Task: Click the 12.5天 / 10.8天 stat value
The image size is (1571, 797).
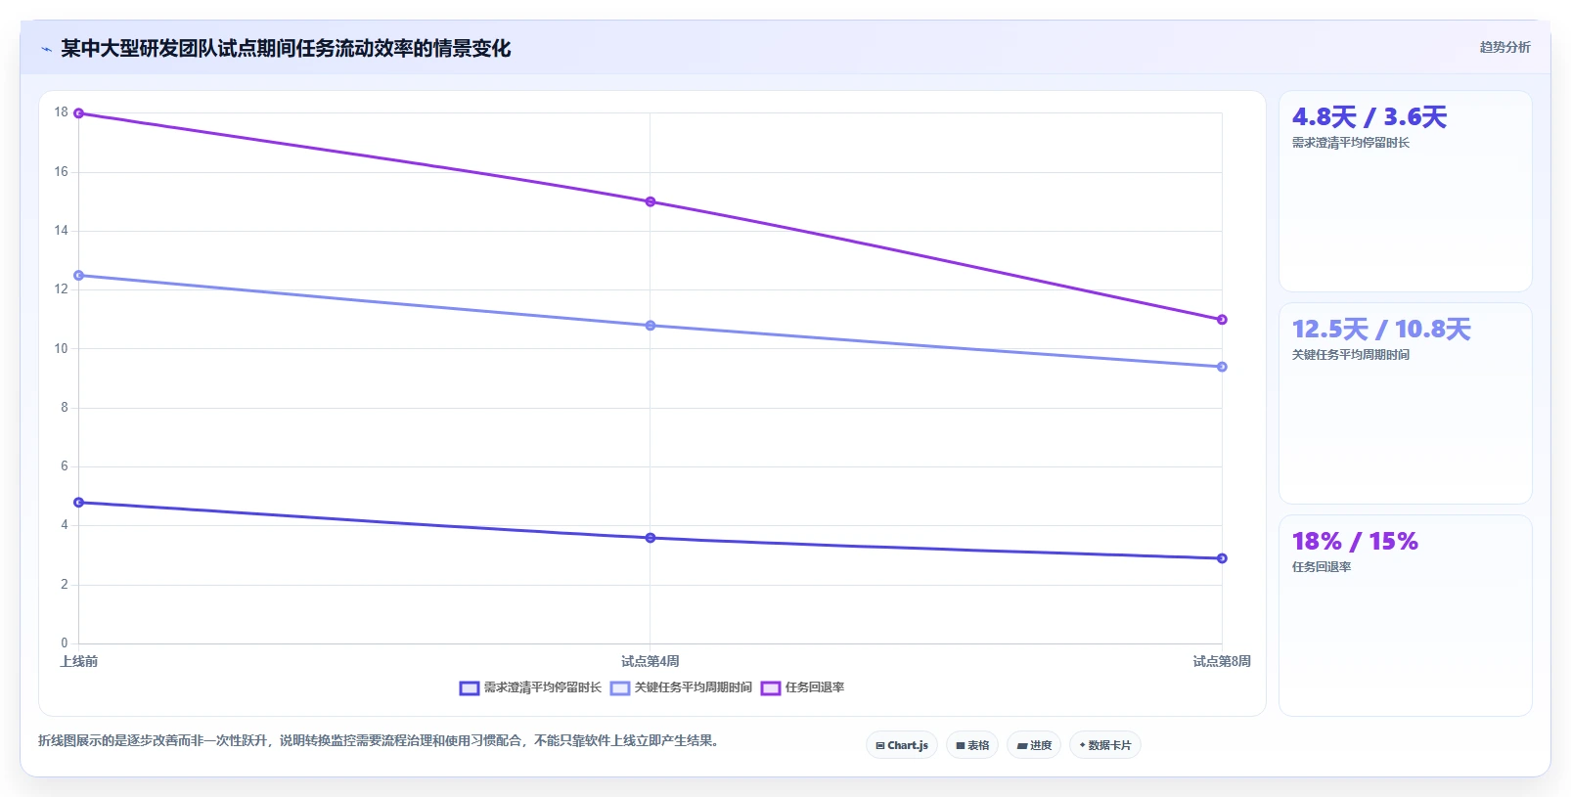Action: pos(1381,330)
